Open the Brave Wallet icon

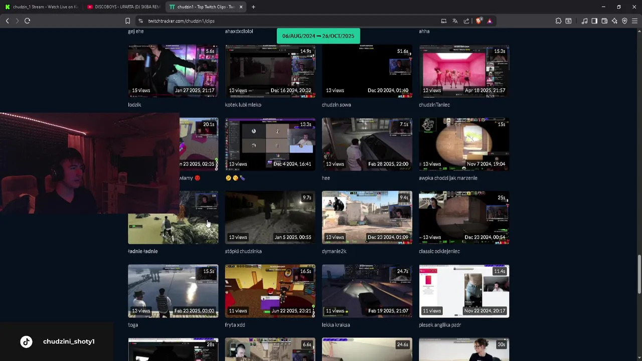tap(604, 21)
